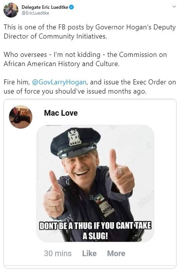Open the More option under the post
Viewport: 180px width, 272px height.
pos(116,253)
